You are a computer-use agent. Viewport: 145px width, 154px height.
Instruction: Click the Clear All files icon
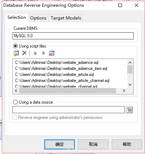[52, 53]
